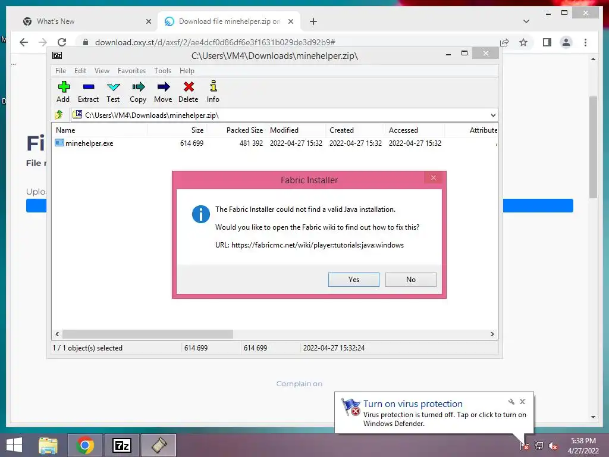Go forward in the Chrome browser
This screenshot has width=609, height=457.
pos(43,42)
